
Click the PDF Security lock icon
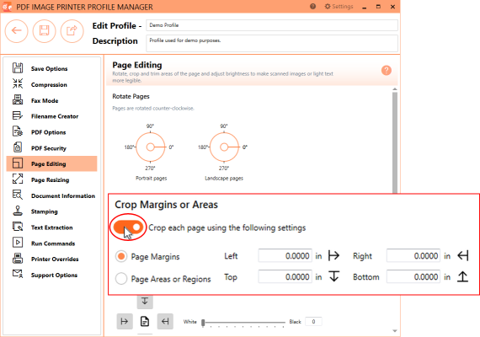[x=18, y=147]
